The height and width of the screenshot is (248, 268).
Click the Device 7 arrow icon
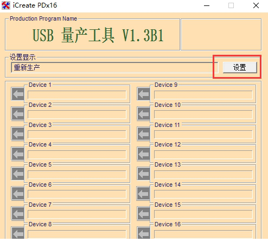18,214
